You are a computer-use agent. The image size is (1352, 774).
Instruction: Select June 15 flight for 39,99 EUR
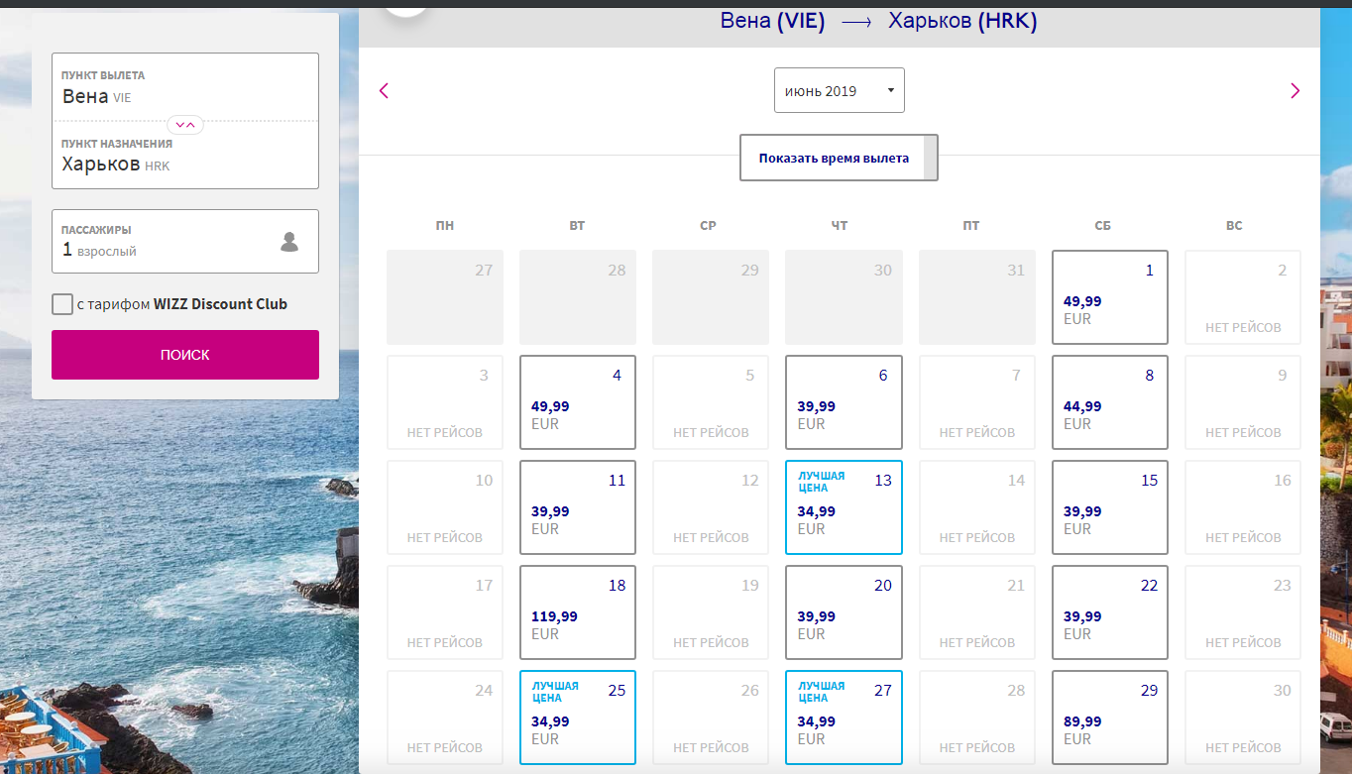click(x=1110, y=507)
